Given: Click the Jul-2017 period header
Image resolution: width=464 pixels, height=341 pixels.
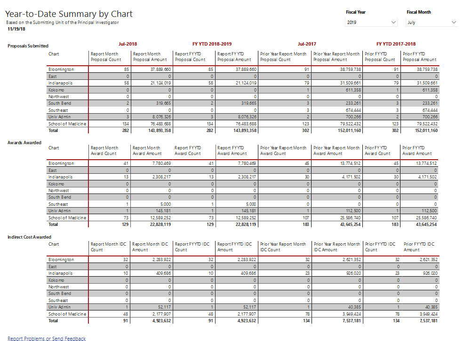Looking at the screenshot, I should point(307,44).
